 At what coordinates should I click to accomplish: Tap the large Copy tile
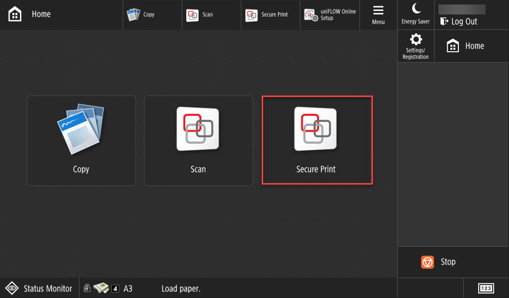(81, 141)
